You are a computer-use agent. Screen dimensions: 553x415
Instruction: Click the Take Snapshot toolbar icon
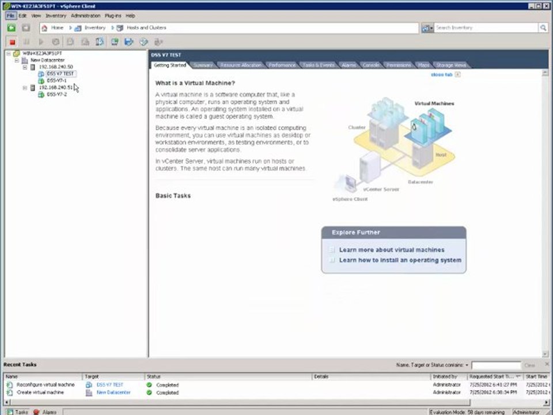pyautogui.click(x=70, y=42)
